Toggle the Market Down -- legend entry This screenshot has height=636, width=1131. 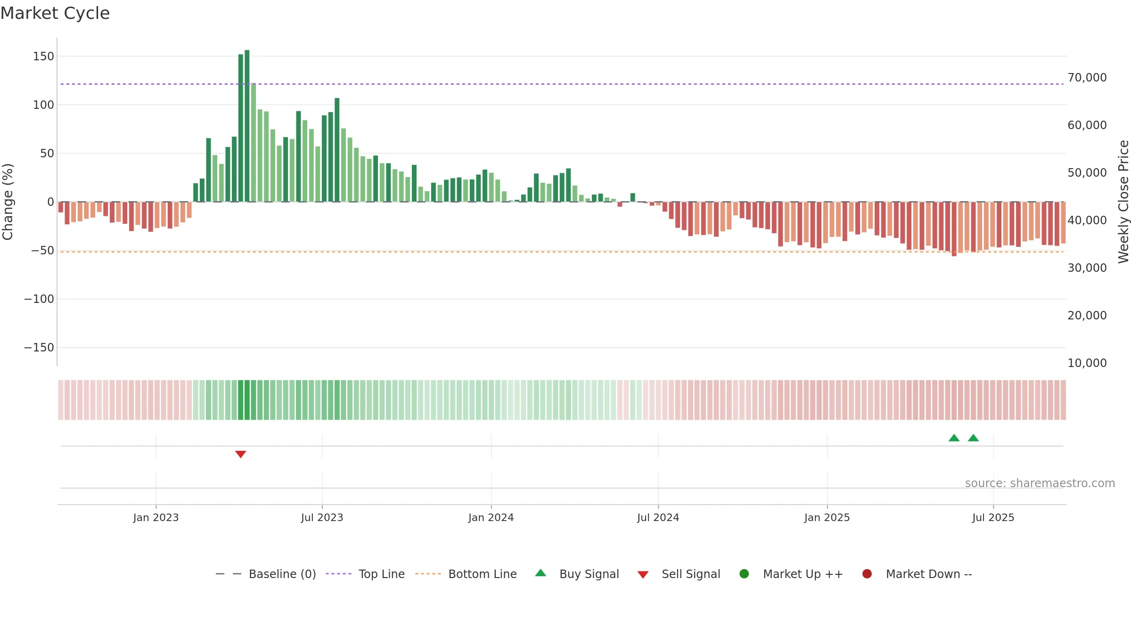[917, 574]
